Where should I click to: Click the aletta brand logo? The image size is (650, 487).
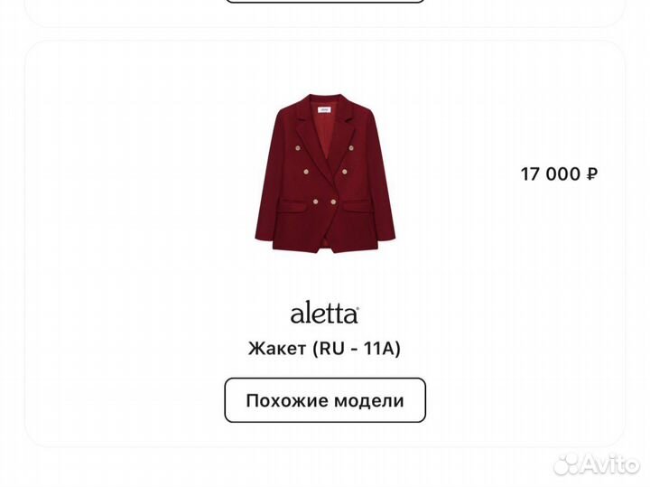(324, 314)
